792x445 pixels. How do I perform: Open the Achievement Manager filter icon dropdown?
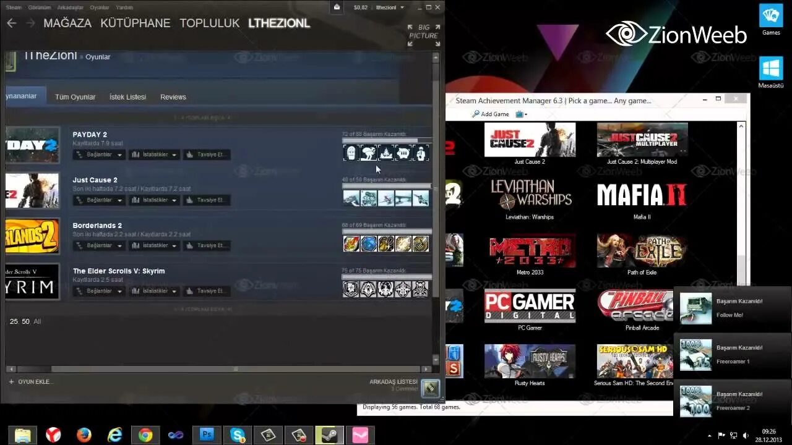[x=521, y=114]
